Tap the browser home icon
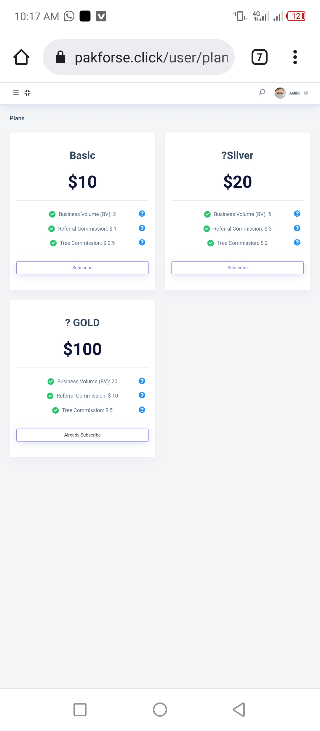The height and width of the screenshot is (731, 320). [21, 57]
